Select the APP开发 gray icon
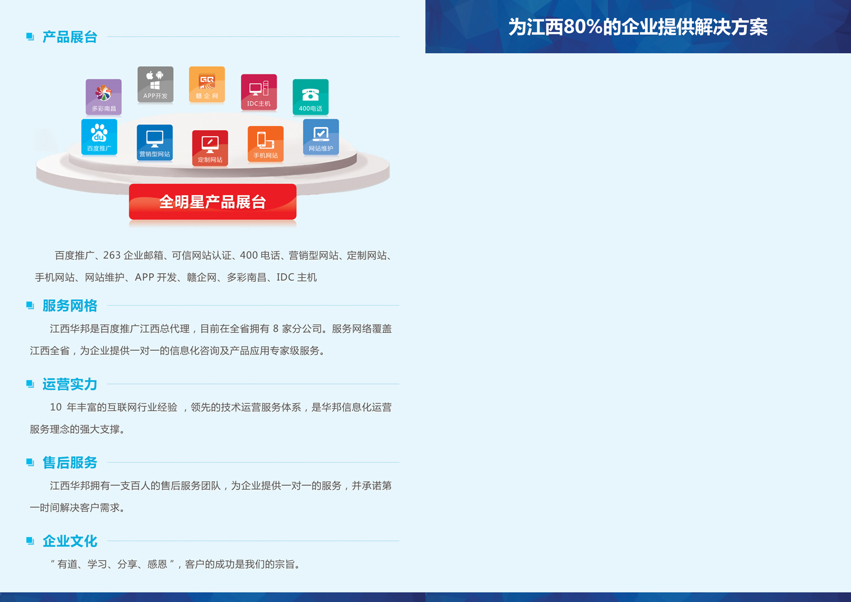Screen dimensions: 851x602 point(155,85)
